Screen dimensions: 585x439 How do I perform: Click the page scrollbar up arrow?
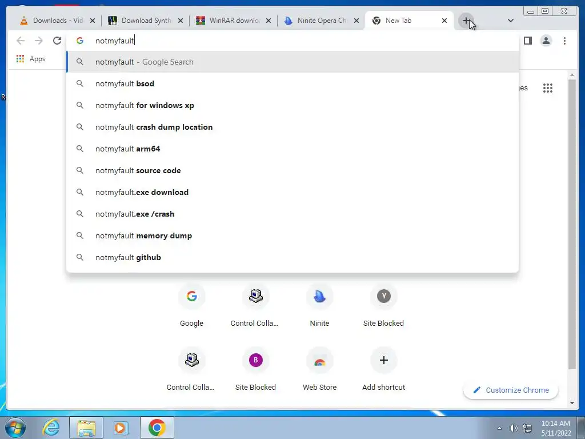[572, 75]
